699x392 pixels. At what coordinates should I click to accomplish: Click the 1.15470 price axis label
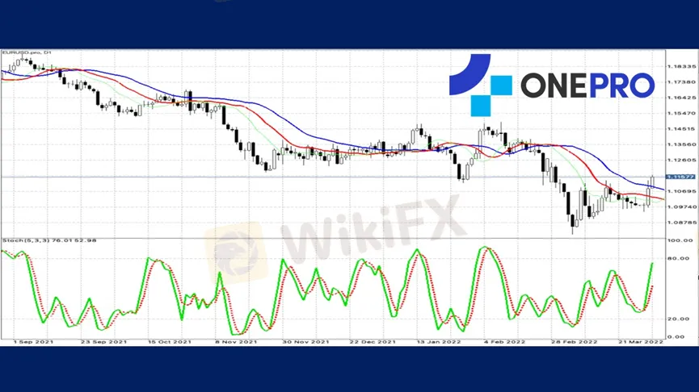(x=681, y=113)
